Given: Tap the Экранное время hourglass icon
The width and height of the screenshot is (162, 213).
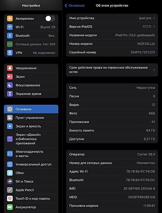Looking at the screenshot, I should [10, 94].
